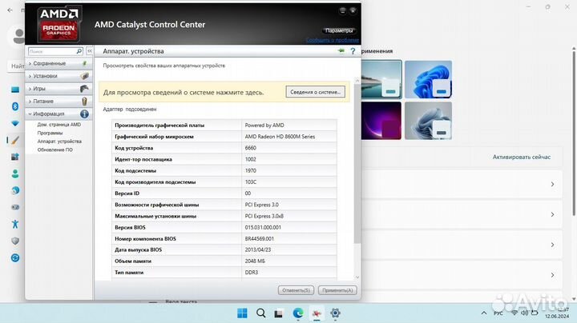Open System category in Settings sidebar
The height and width of the screenshot is (323, 577).
tap(15, 90)
